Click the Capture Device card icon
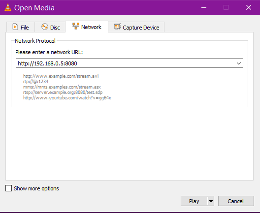Viewport: 260px width, 213px height. point(117,27)
